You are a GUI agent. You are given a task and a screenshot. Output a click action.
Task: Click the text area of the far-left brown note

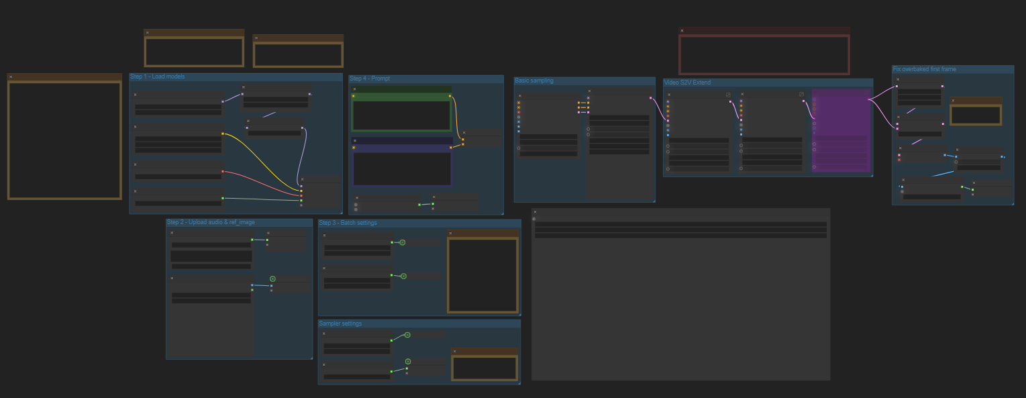(64, 140)
